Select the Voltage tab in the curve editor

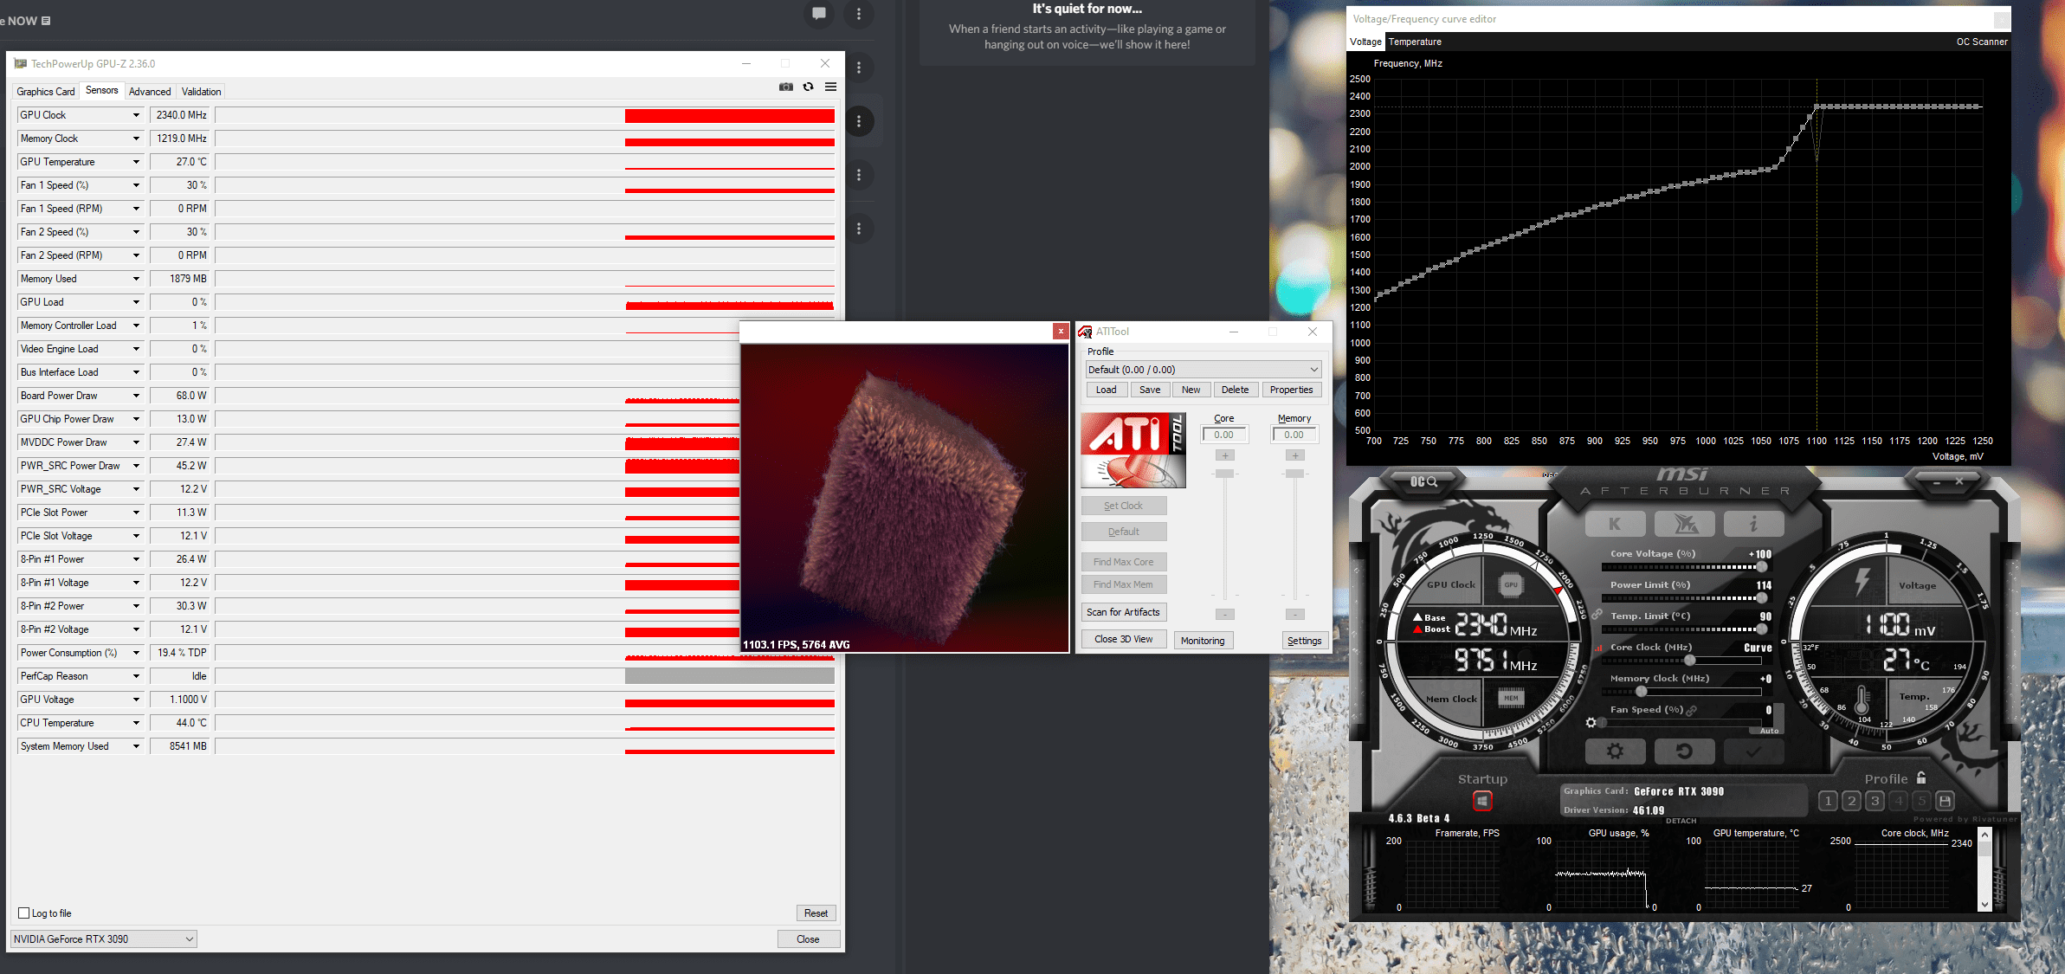[1366, 42]
